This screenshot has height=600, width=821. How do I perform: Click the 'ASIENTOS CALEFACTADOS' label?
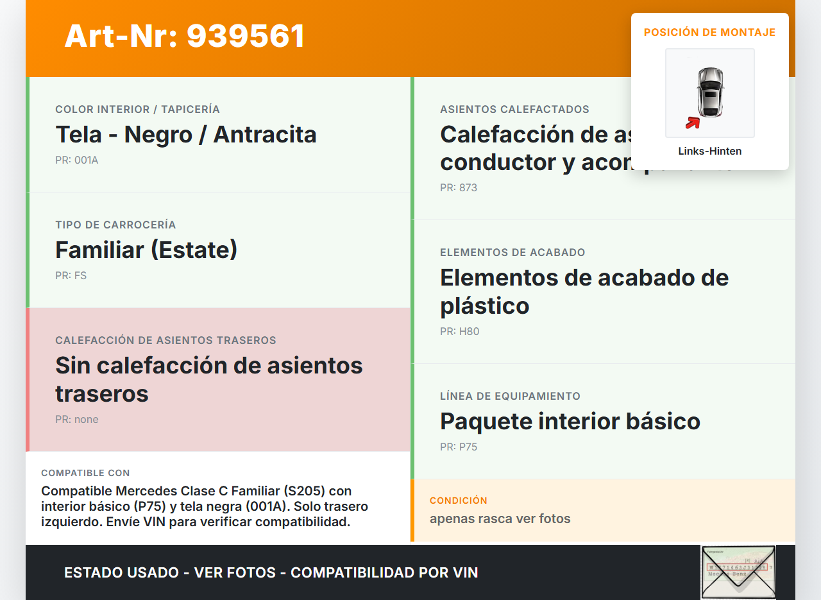coord(514,110)
